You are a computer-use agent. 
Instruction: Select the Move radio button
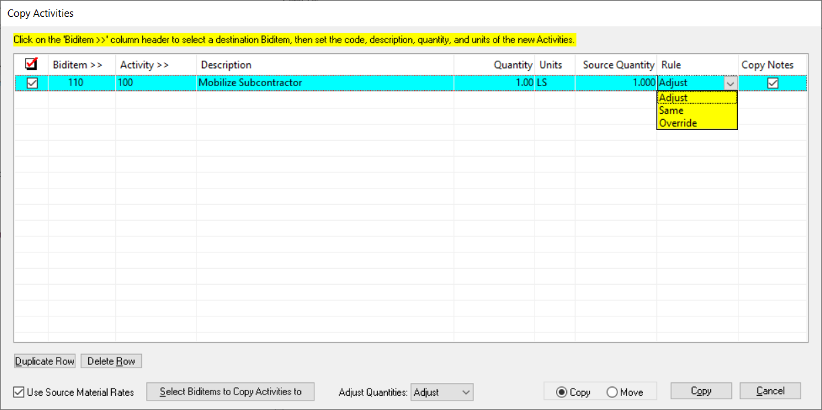tap(612, 391)
